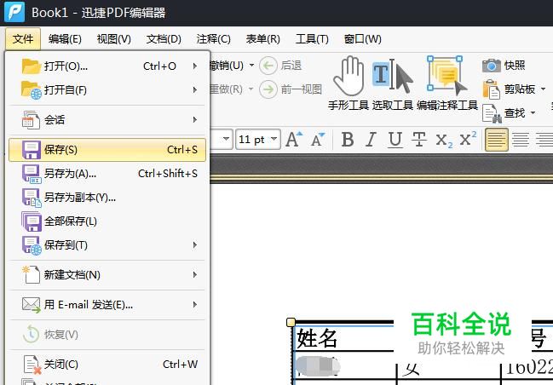
Task: Select 另存为副本(Y)... menu entry
Action: point(107,198)
